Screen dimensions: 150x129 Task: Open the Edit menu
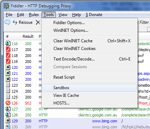(21, 15)
